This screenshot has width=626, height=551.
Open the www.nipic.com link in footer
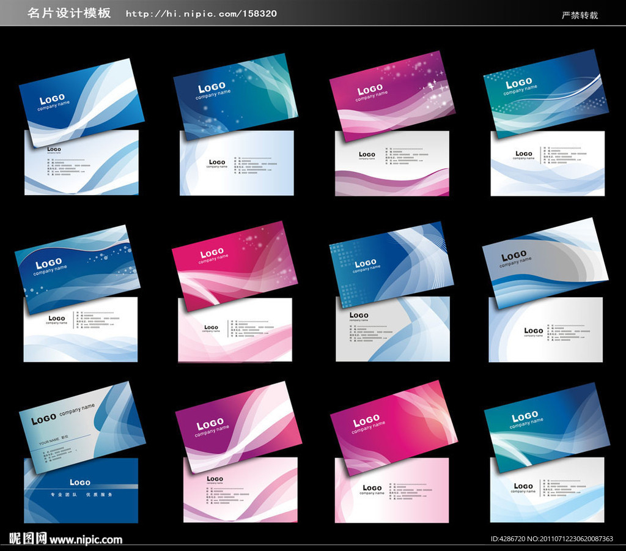86,539
